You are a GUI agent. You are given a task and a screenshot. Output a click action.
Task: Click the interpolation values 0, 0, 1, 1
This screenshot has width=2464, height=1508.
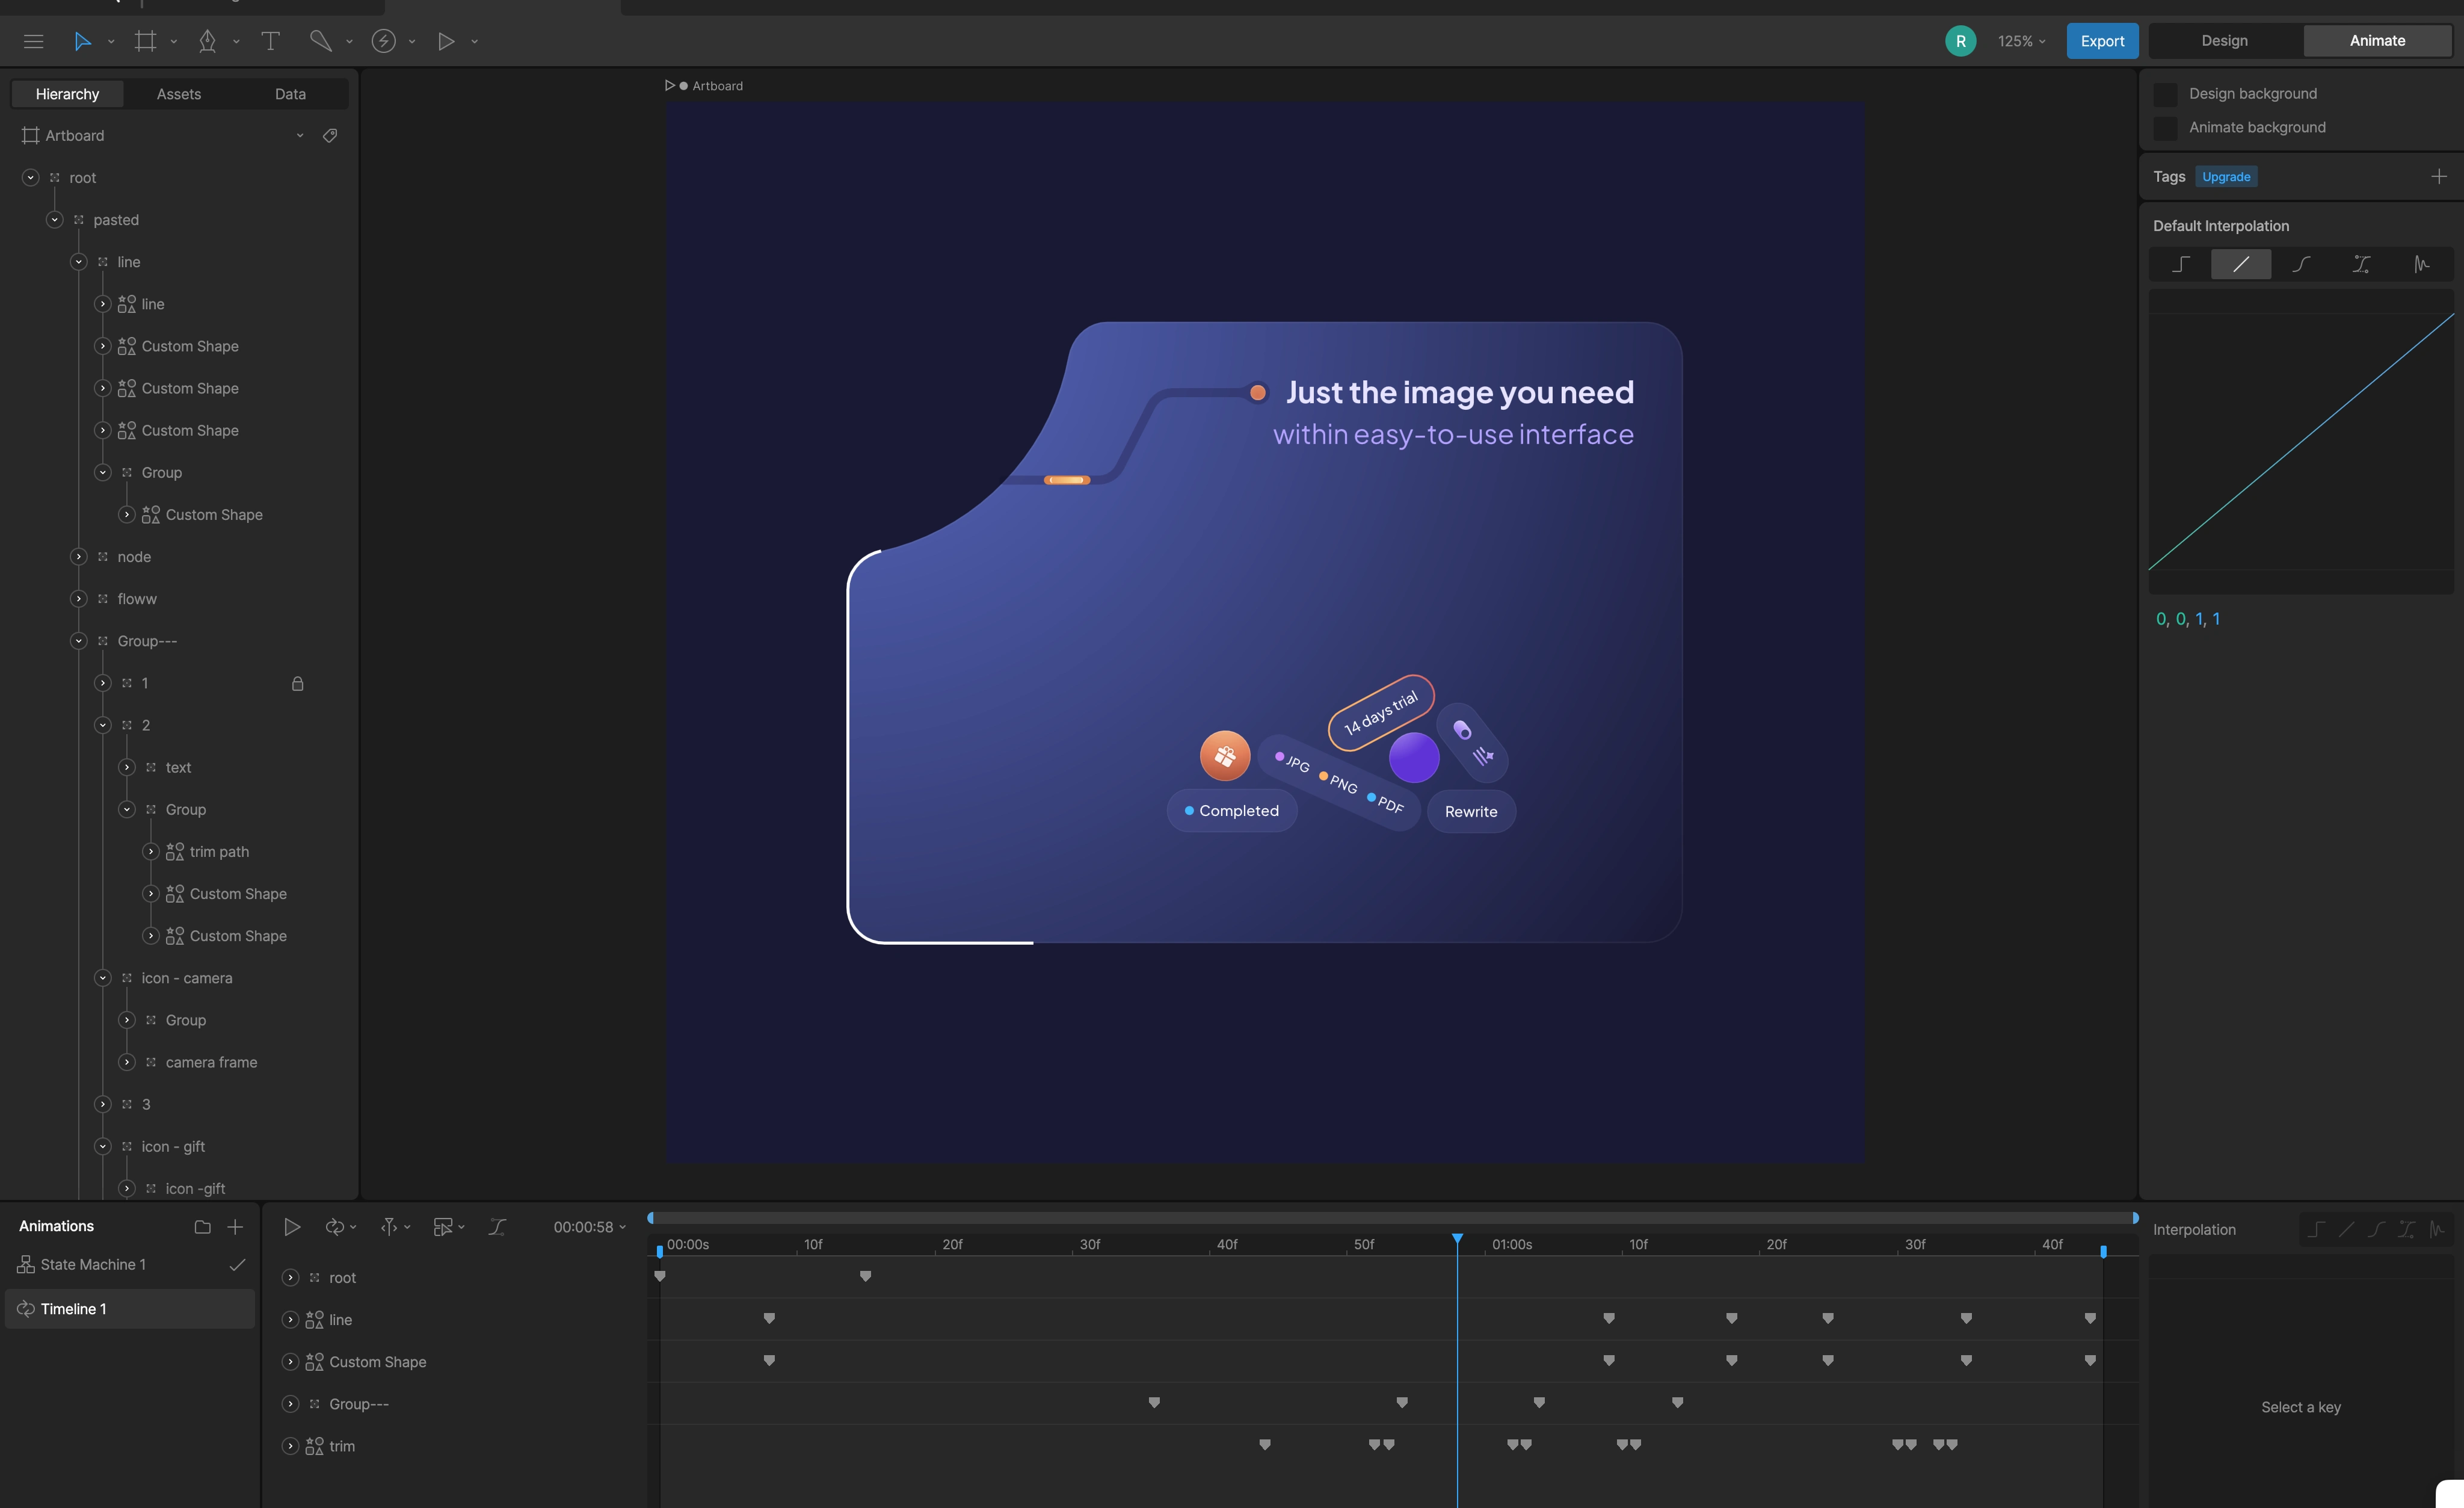click(x=2187, y=619)
